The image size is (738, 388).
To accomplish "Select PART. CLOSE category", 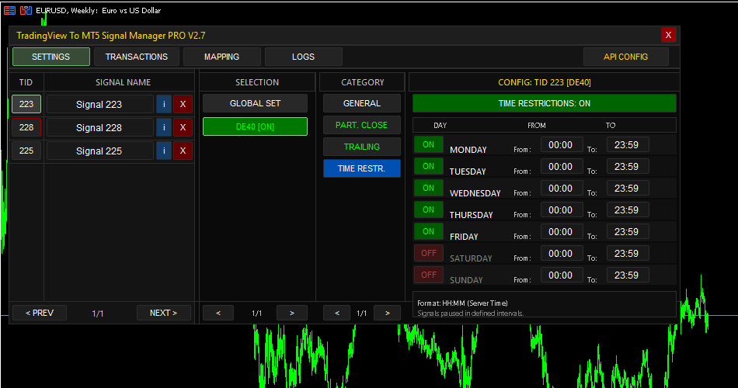I will (361, 125).
